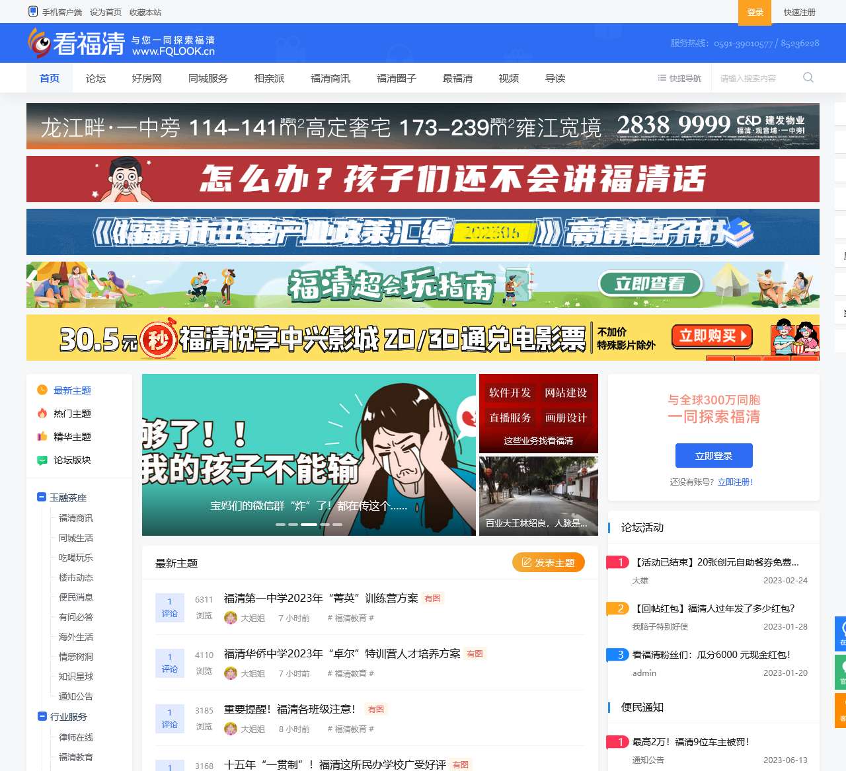Click the 有图 tag on 福清第一中学 post
Viewport: 846px width, 771px height.
tap(433, 599)
